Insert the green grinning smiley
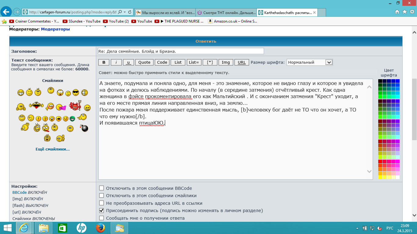The height and width of the screenshot is (234, 417). tap(72, 119)
